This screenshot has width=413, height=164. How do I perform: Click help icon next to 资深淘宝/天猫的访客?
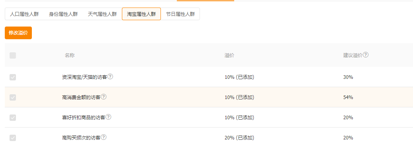pos(110,76)
